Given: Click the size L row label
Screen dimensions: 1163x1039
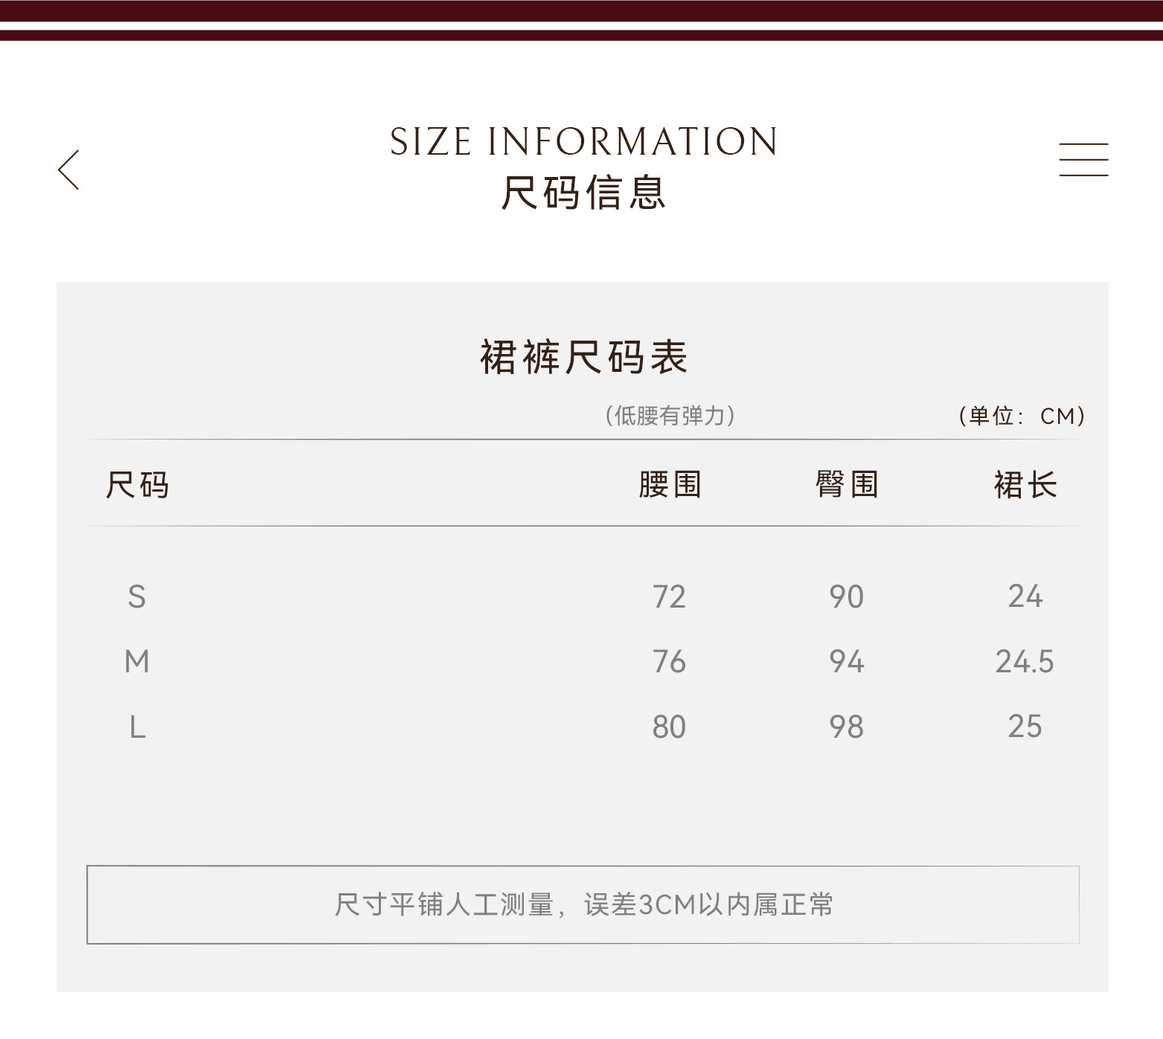Looking at the screenshot, I should [137, 727].
